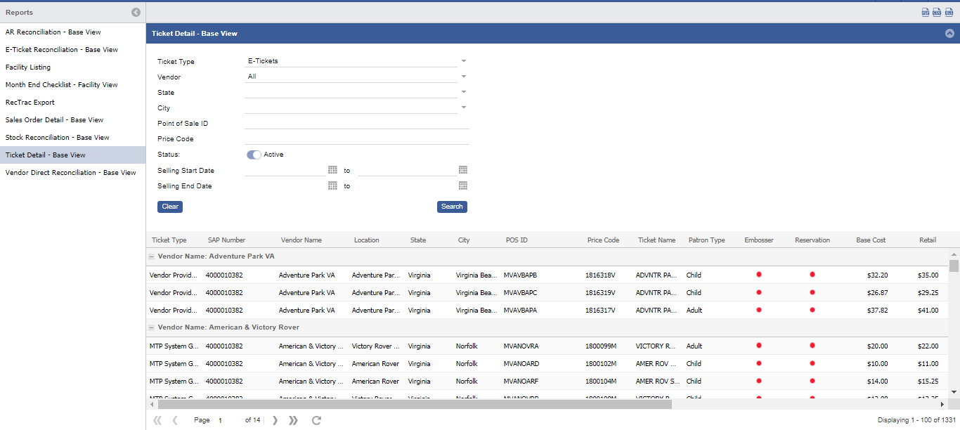Collapse the Ticket Detail filter panel
Image resolution: width=960 pixels, height=430 pixels.
(x=949, y=33)
